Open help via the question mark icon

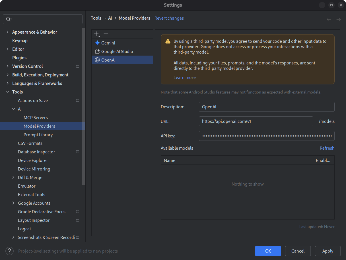(9, 251)
